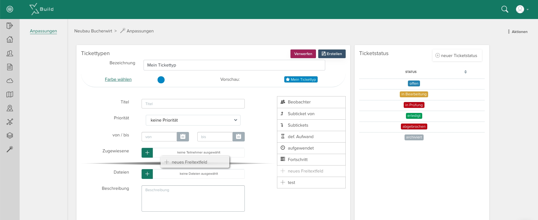This screenshot has height=220, width=538.
Task: Click the Verwerfen button
Action: click(303, 54)
